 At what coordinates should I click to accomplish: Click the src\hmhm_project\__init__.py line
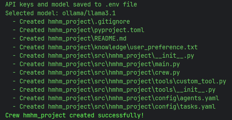coord(103,56)
